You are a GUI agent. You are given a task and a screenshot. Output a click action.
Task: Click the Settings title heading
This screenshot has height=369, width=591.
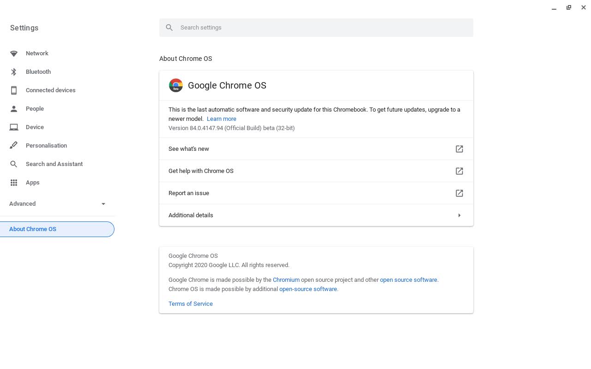point(24,28)
